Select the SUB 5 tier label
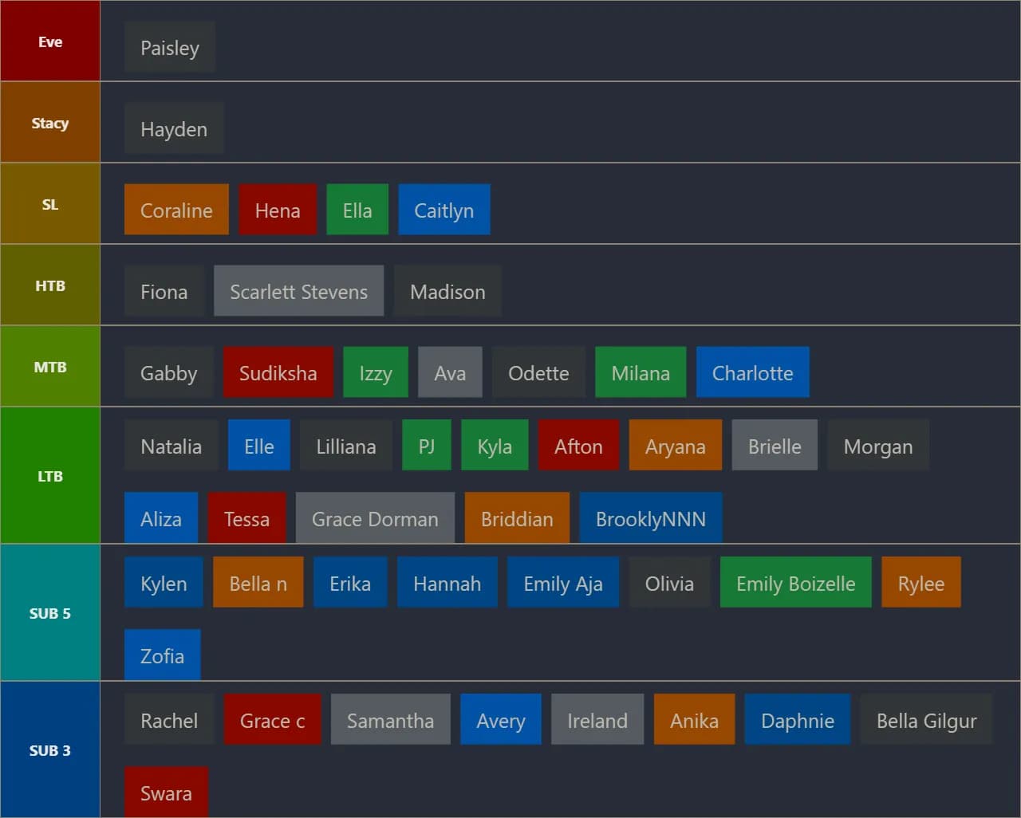Screen dimensions: 1021x818 50,613
